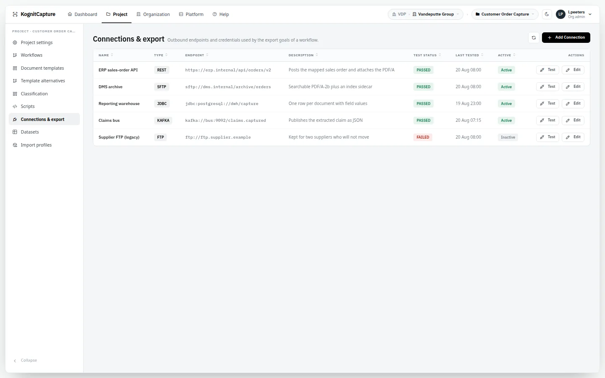Screen dimensions: 605x378
Task: Edit the DMS archive connection
Action: coord(573,87)
